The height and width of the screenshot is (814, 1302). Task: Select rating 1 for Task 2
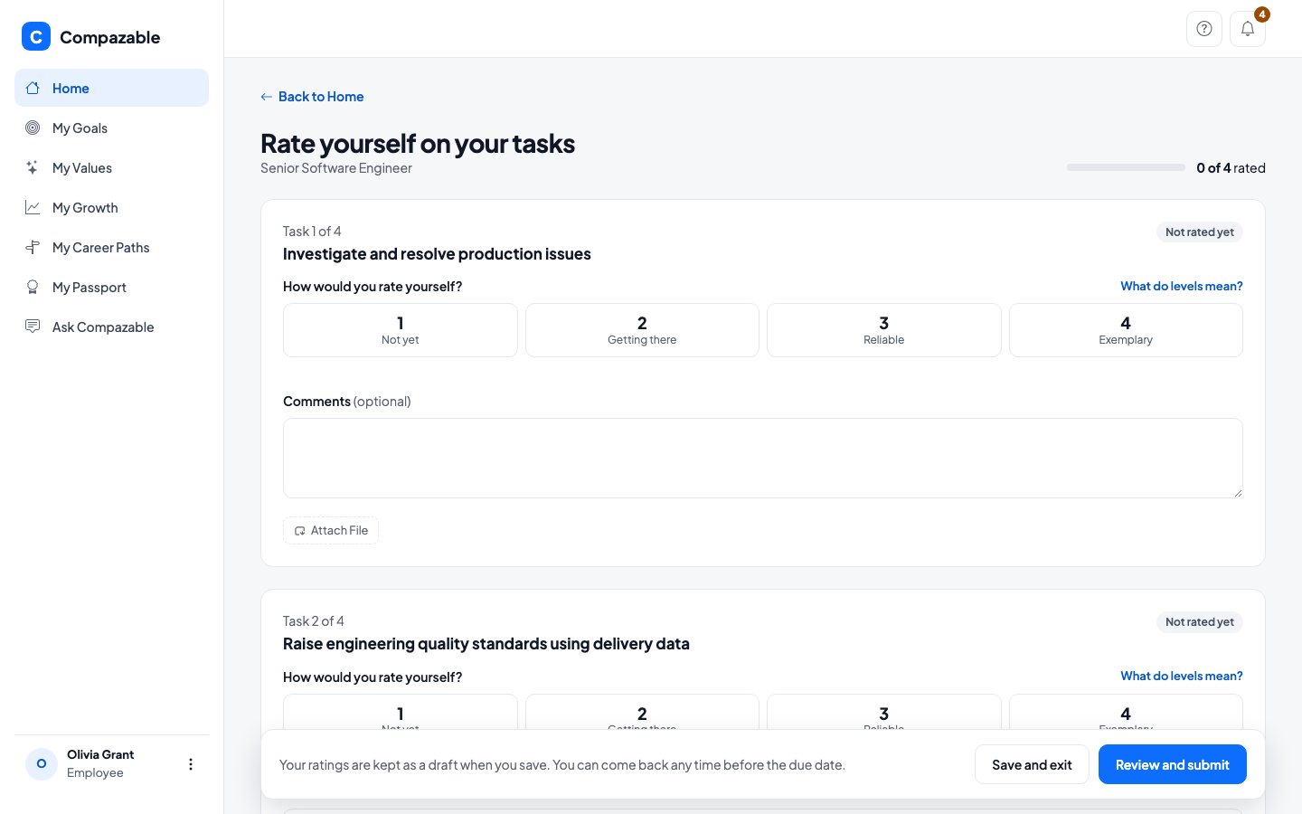click(401, 712)
